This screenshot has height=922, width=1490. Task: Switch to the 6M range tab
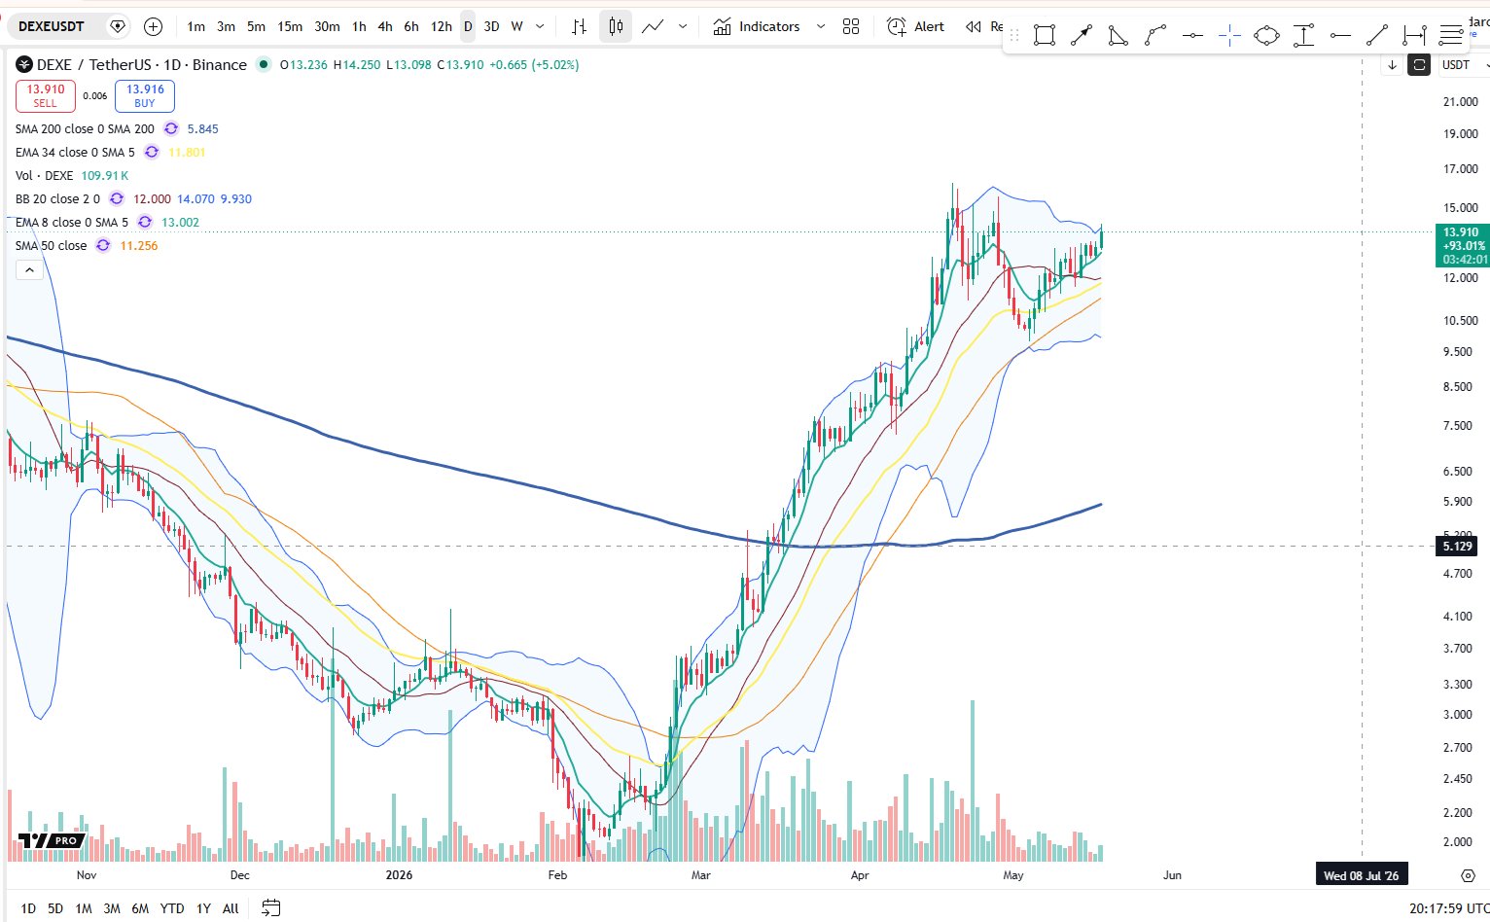pyautogui.click(x=140, y=908)
